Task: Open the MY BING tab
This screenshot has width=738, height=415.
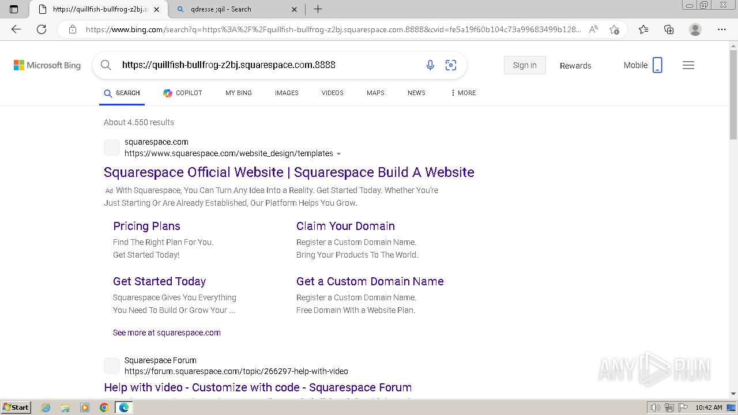Action: pos(239,93)
